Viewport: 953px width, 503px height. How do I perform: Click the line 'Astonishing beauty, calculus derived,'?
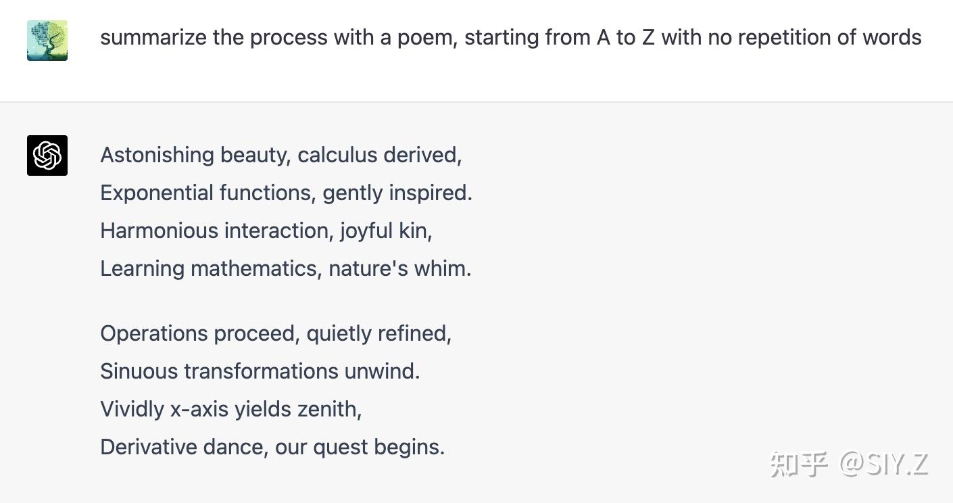click(281, 155)
